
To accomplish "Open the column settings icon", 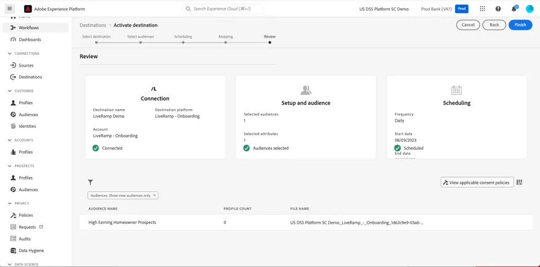I will 520,183.
